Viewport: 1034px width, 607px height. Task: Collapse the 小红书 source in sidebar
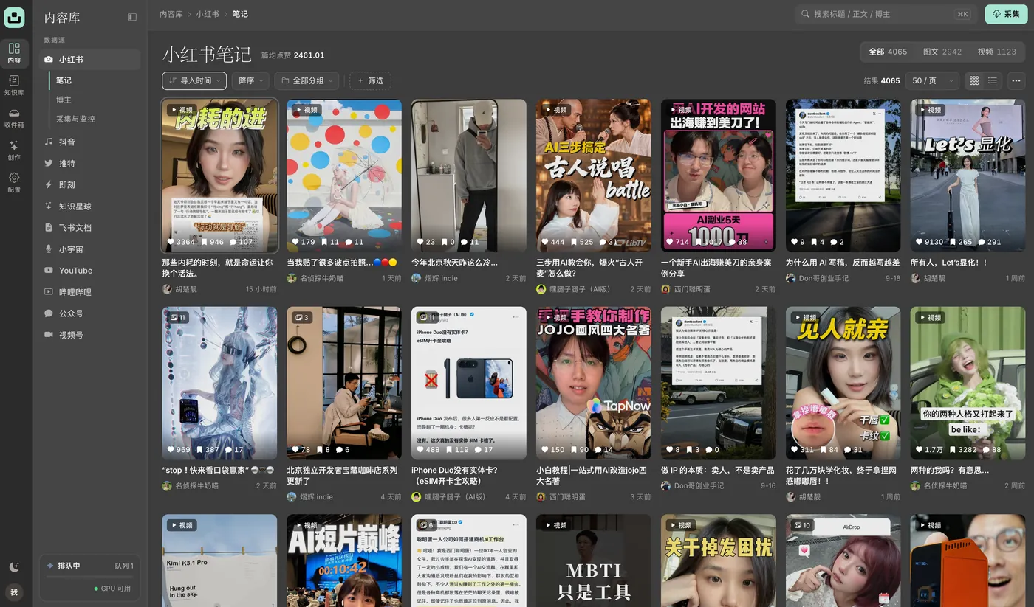click(90, 59)
